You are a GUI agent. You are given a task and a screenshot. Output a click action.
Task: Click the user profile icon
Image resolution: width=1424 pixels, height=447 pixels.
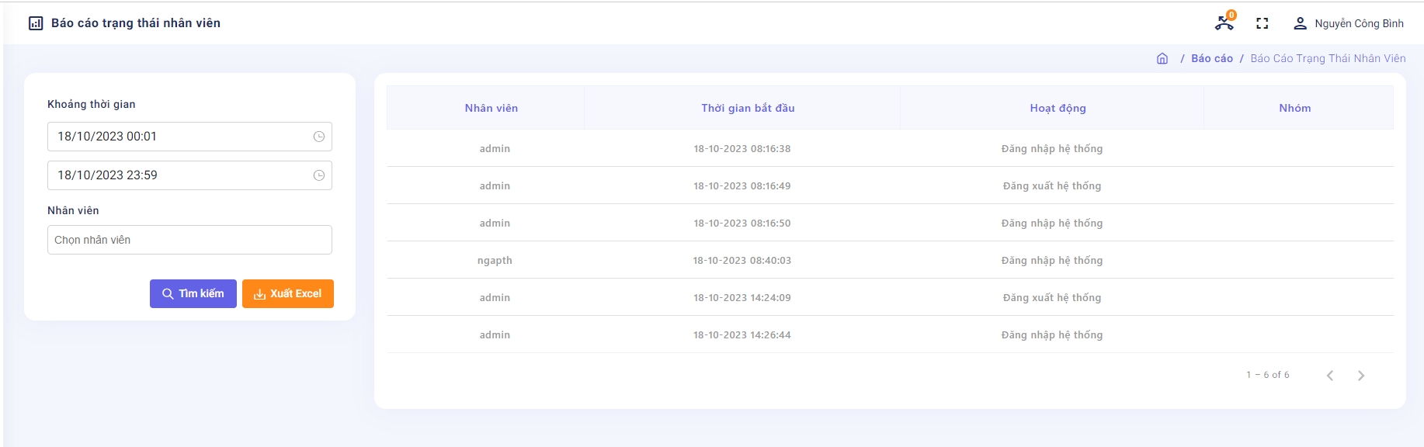point(1300,23)
